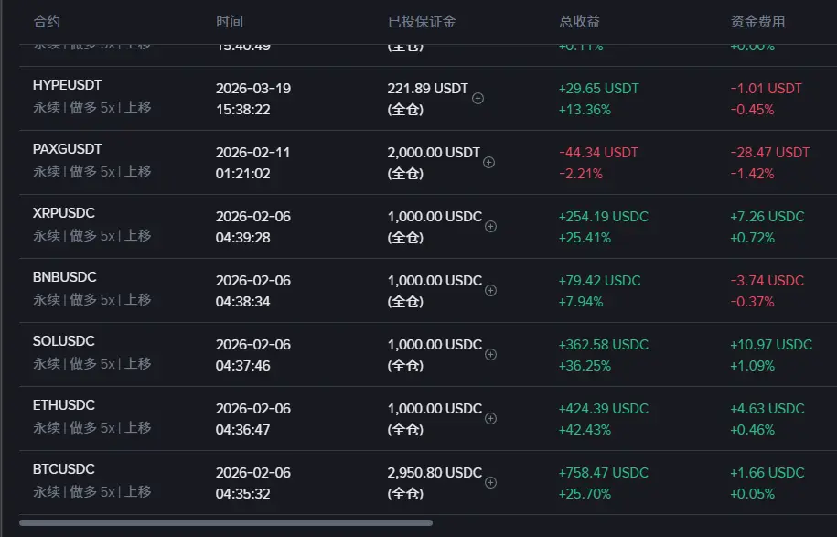Select the BTCUSDC contract name
The height and width of the screenshot is (537, 837).
coord(64,469)
